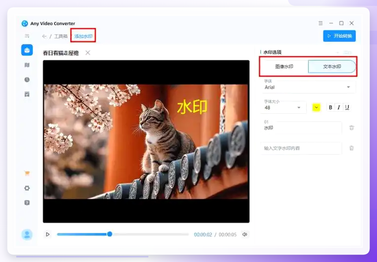
Task: Open the yellow text color picker
Action: click(x=316, y=108)
